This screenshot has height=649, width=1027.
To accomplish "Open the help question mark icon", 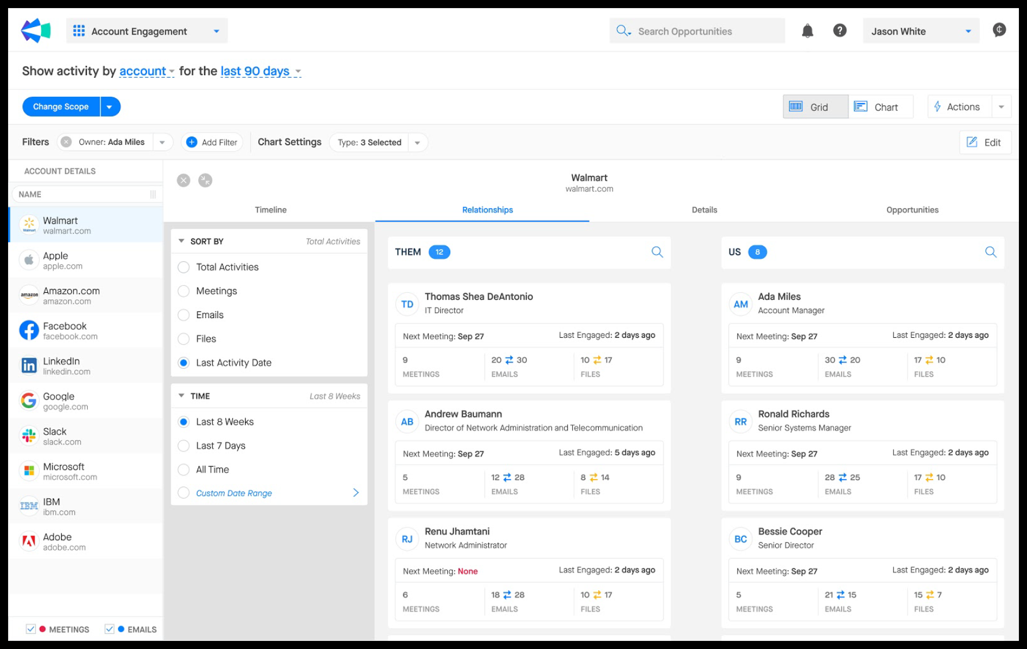I will tap(840, 31).
